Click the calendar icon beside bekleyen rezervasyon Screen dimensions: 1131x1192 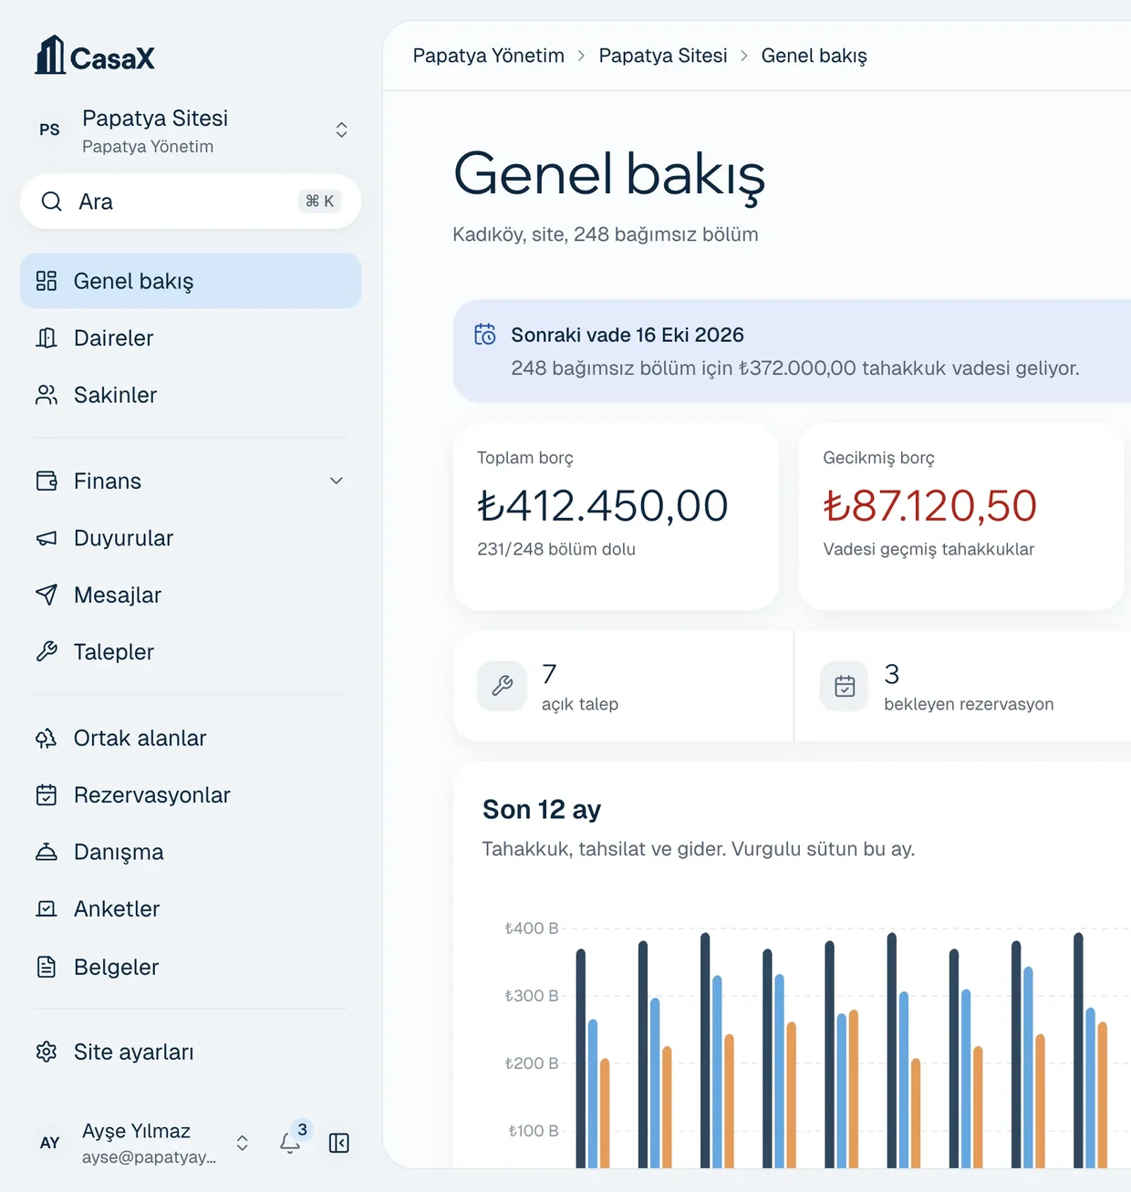tap(845, 686)
